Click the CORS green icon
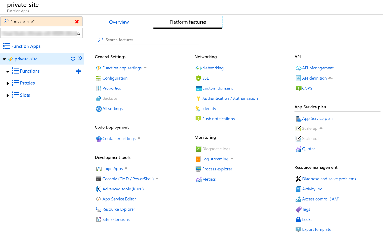This screenshot has width=383, height=240. coord(299,89)
